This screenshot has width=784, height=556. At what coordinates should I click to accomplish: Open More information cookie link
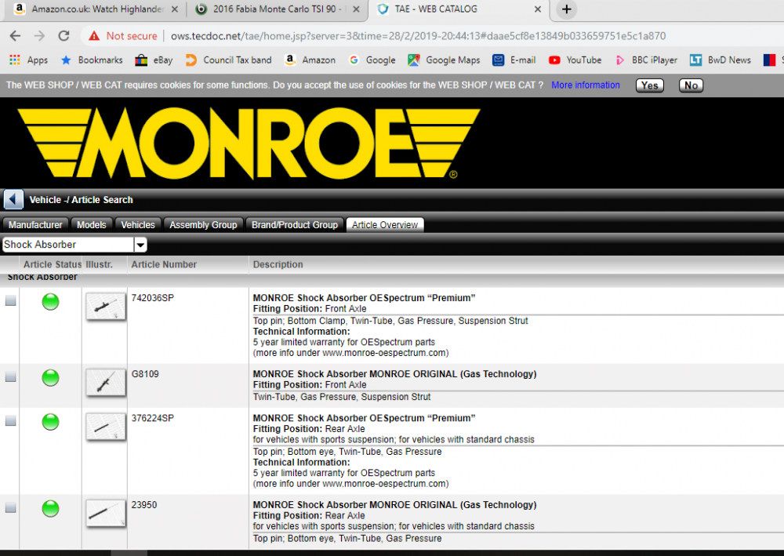click(586, 85)
